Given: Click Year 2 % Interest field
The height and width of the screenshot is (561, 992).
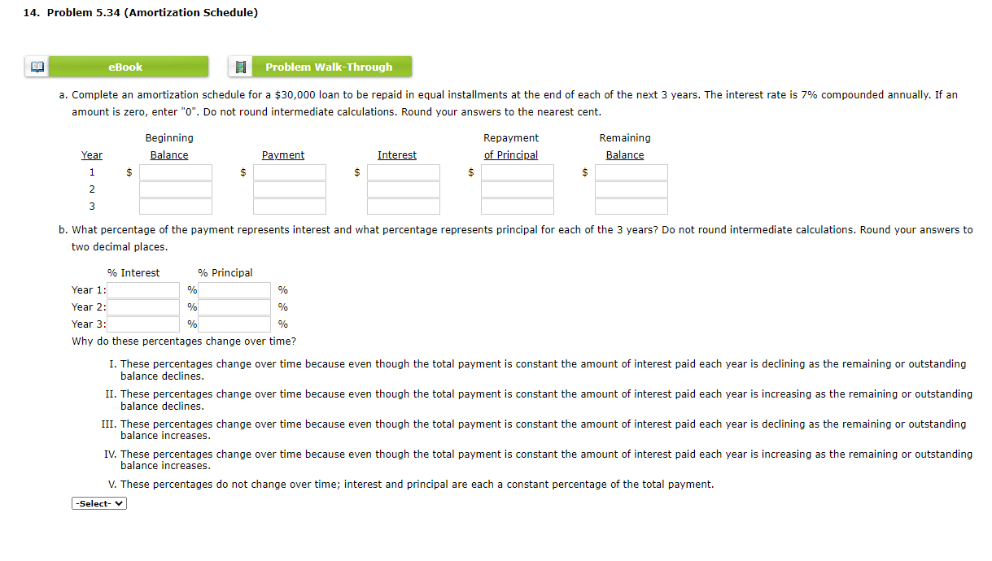Looking at the screenshot, I should point(143,307).
